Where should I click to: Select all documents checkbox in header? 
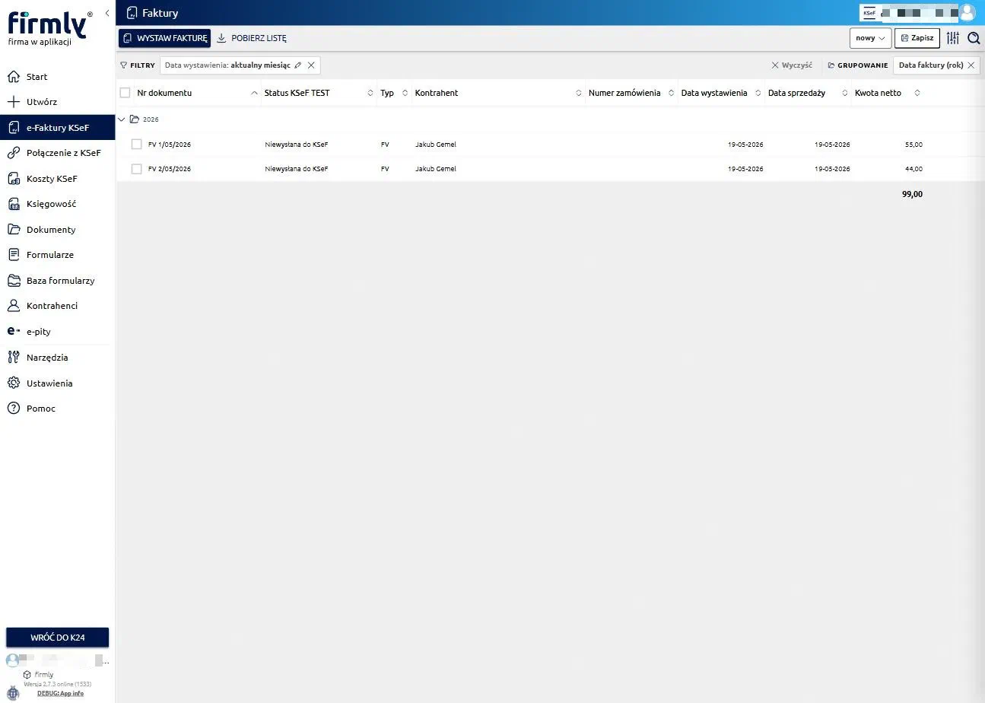pos(126,93)
